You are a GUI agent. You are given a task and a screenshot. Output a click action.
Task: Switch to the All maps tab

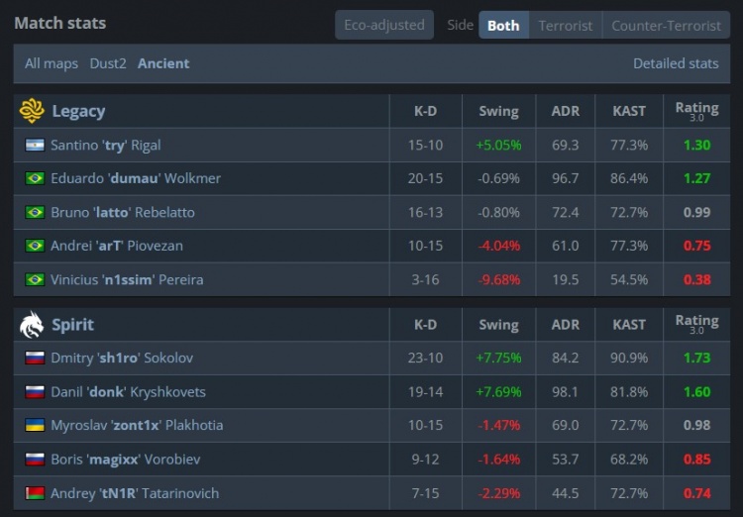click(x=52, y=63)
